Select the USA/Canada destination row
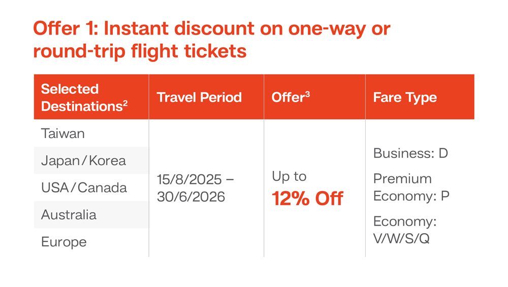 coord(91,187)
